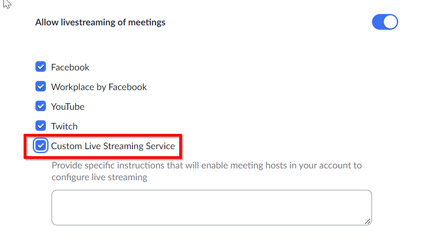Uncheck the Custom Live Streaming Service checkbox
This screenshot has width=431, height=245.
click(x=41, y=146)
